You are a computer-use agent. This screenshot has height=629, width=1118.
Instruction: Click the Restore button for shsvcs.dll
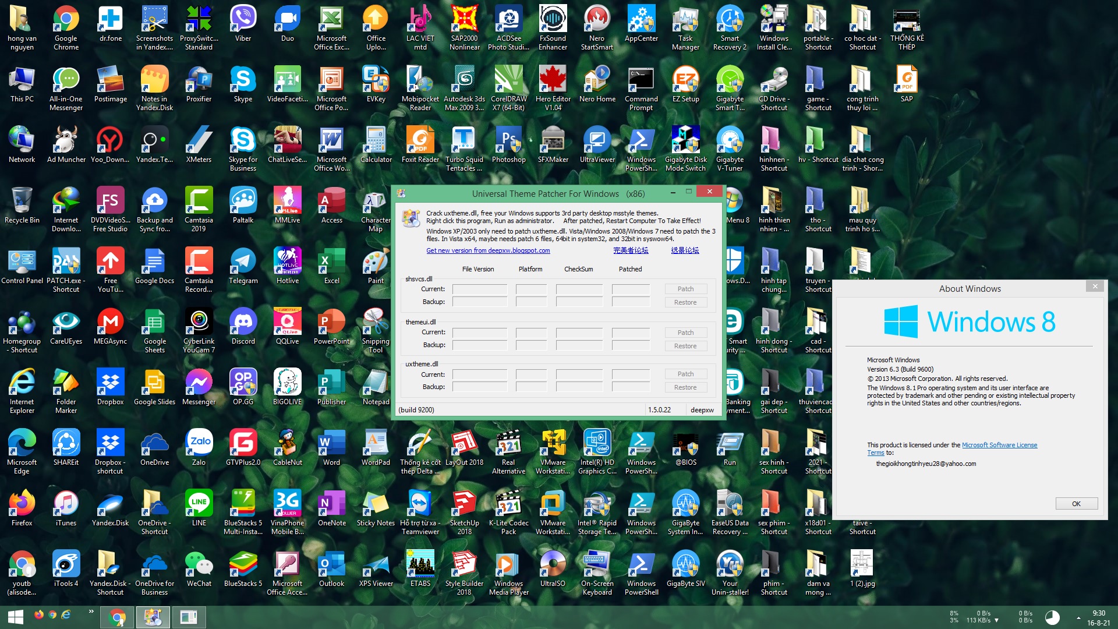(x=685, y=302)
